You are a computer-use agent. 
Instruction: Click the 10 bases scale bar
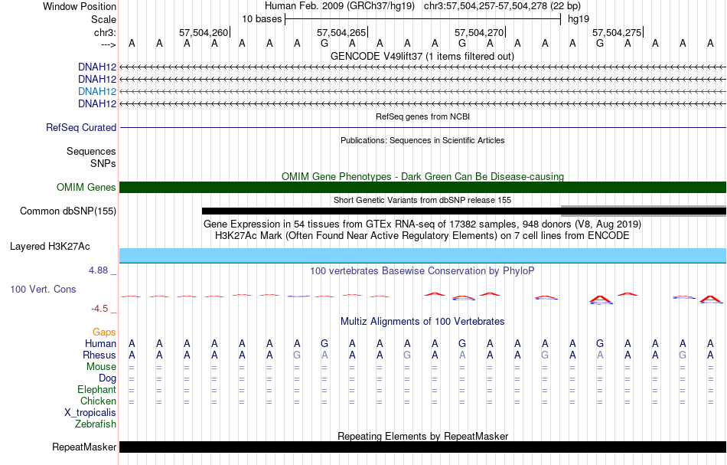click(423, 19)
